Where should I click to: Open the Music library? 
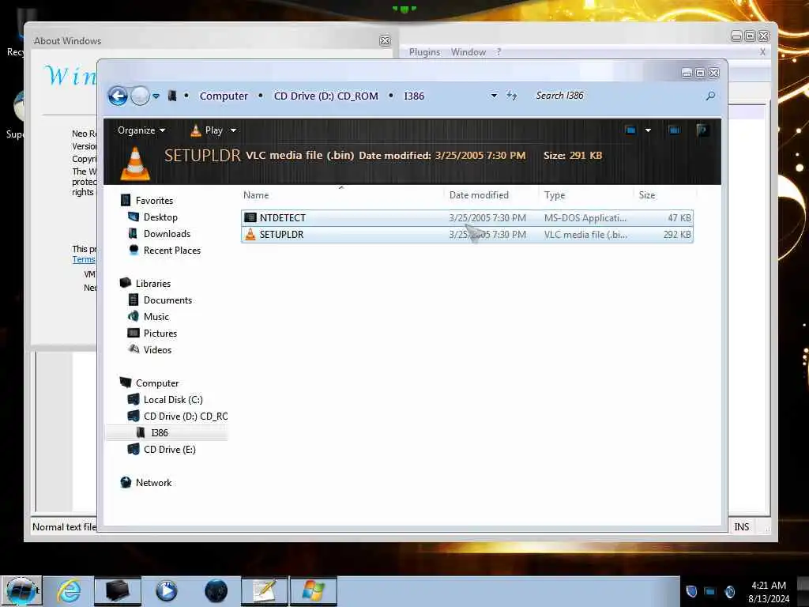(156, 316)
